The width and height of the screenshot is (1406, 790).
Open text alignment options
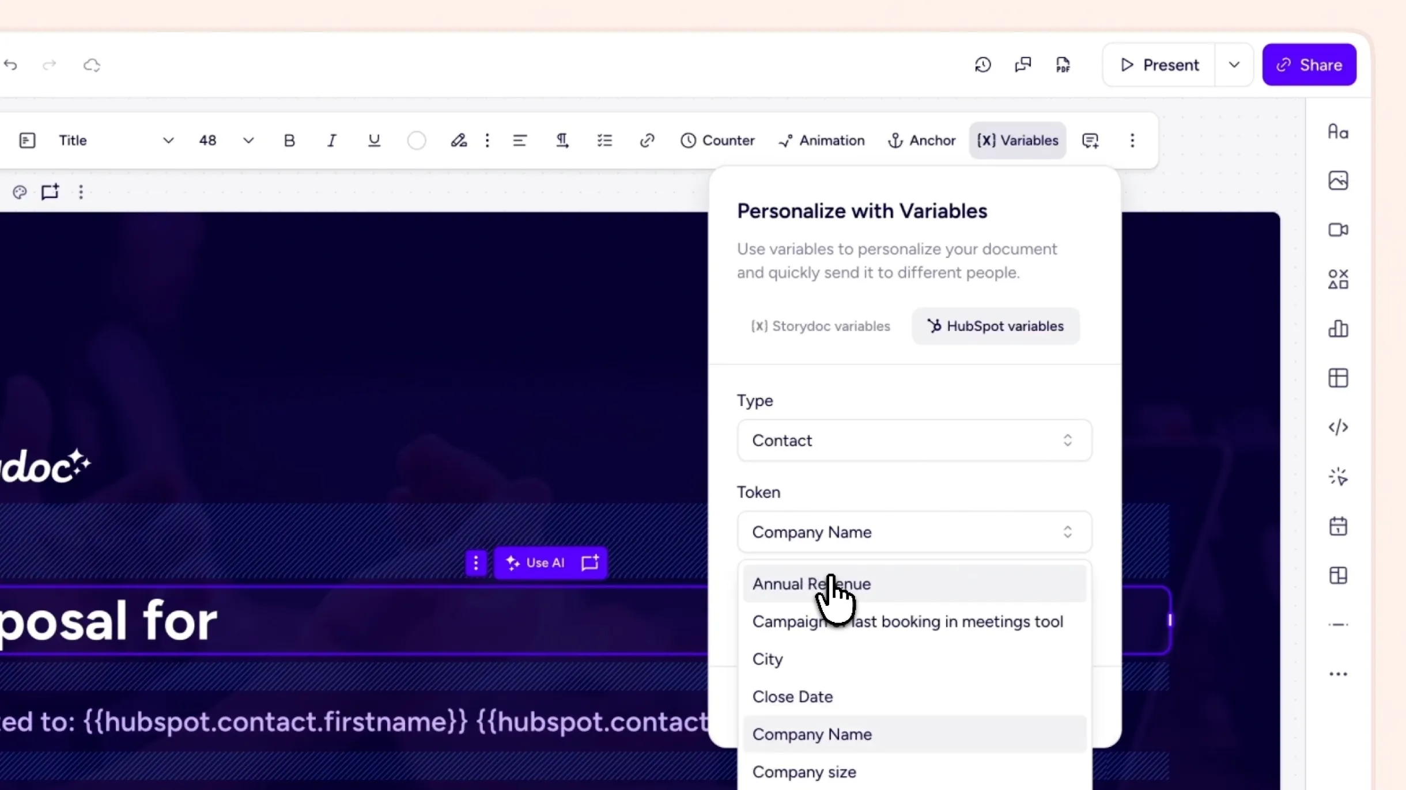[x=520, y=140]
